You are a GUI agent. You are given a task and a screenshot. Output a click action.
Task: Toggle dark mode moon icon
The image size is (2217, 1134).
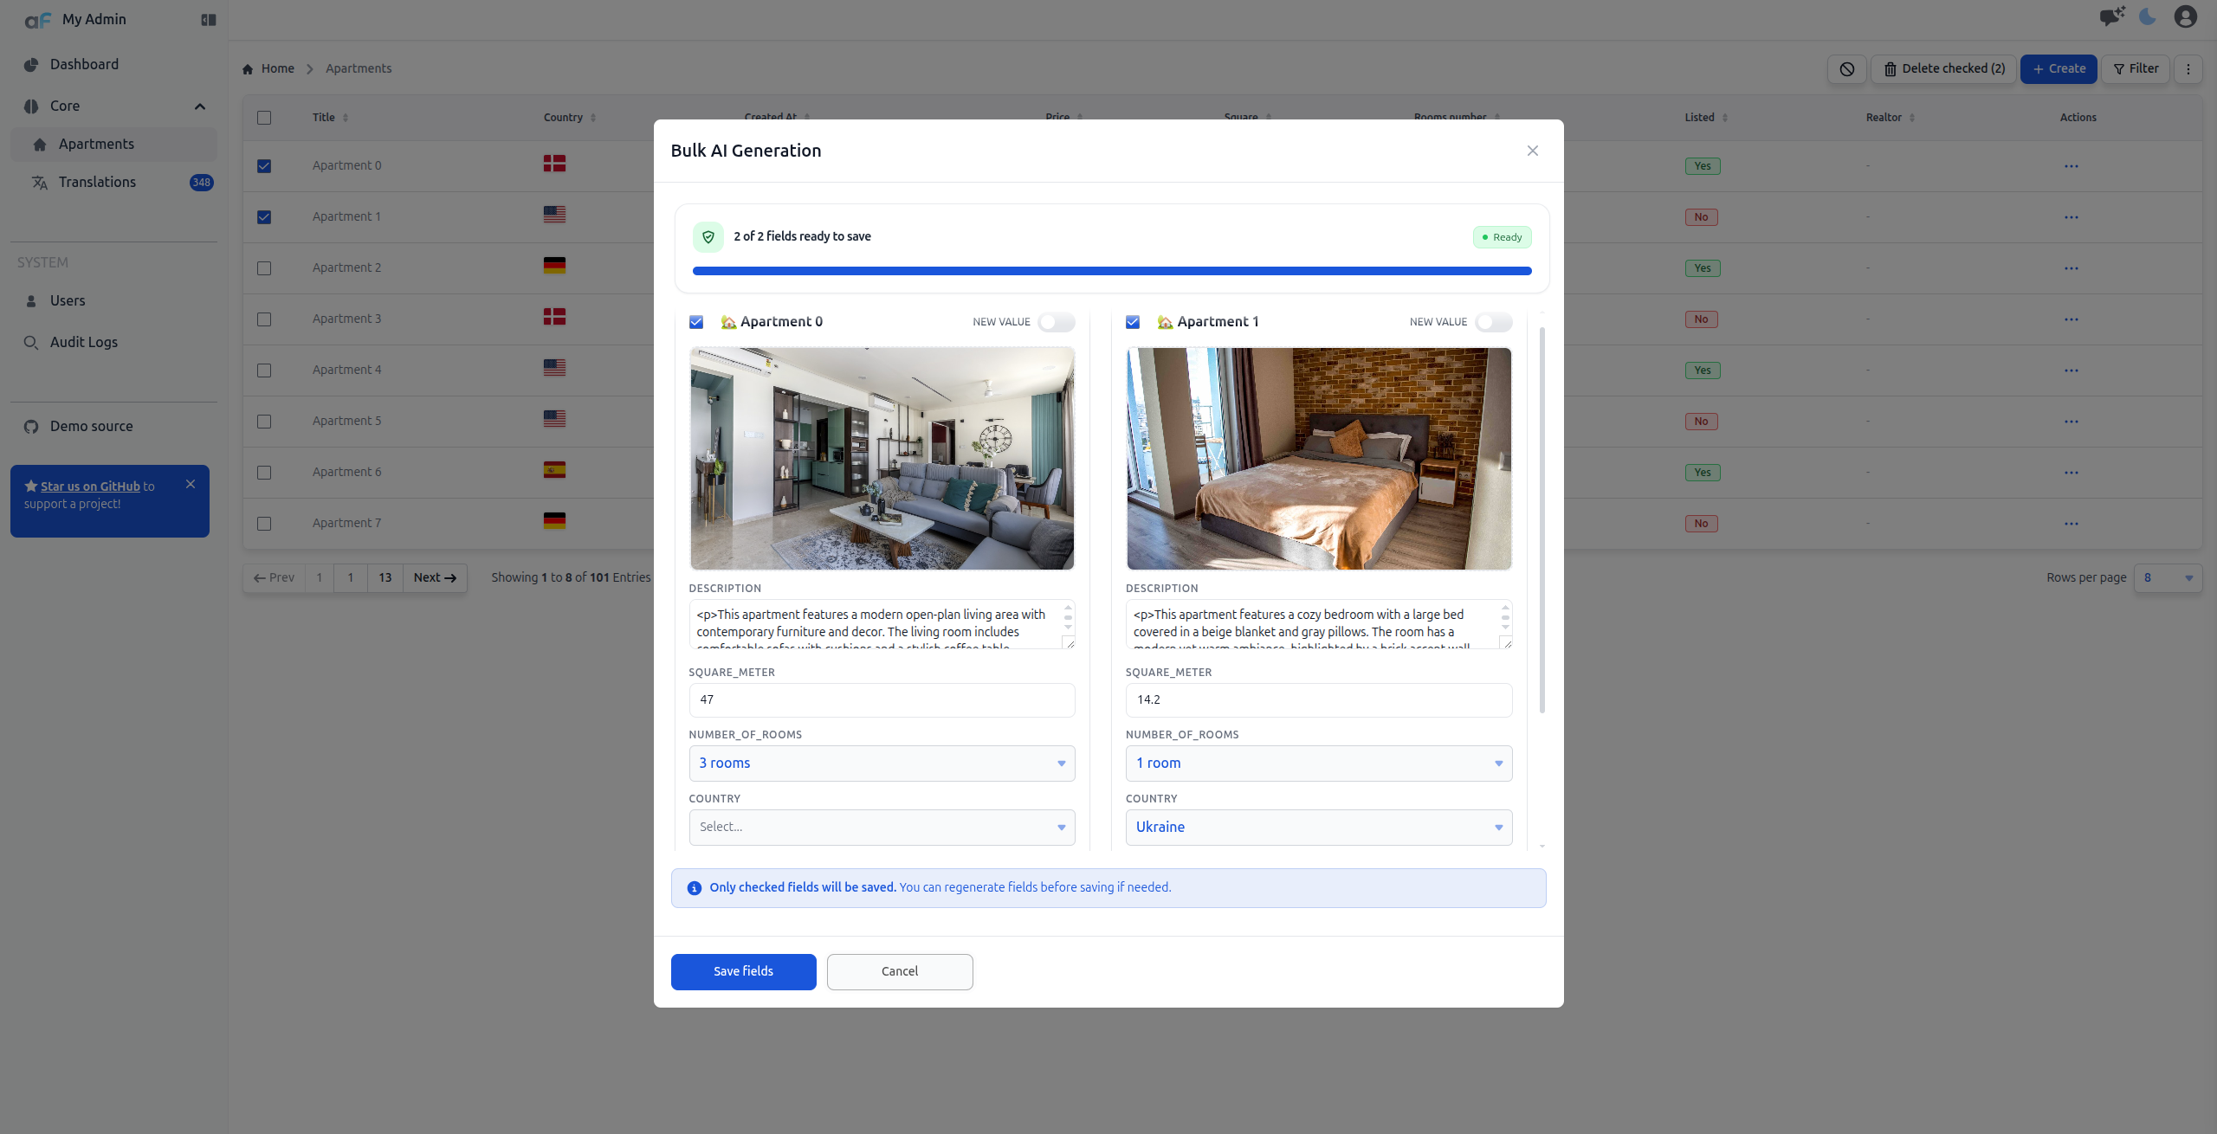click(x=2148, y=17)
